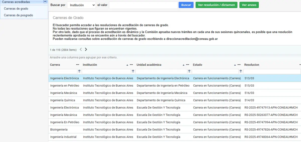Click the Unidad académica column filter icon
Image resolution: width=301 pixels, height=142 pixels.
click(189, 71)
